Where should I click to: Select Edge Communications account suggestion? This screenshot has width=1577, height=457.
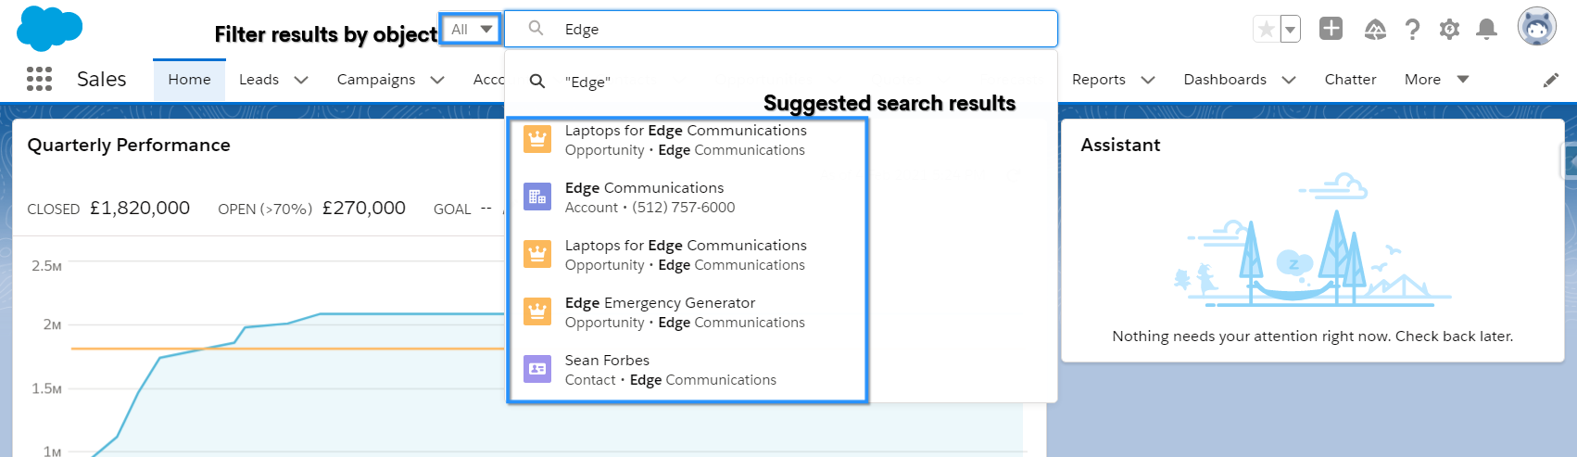point(644,197)
